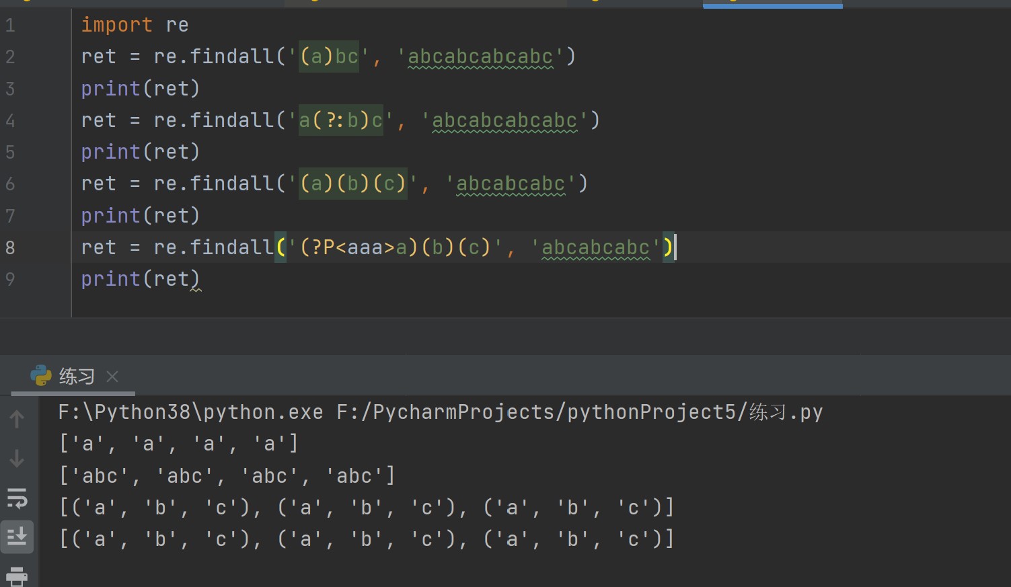
Task: Click the up stack trace arrow
Action: (17, 419)
